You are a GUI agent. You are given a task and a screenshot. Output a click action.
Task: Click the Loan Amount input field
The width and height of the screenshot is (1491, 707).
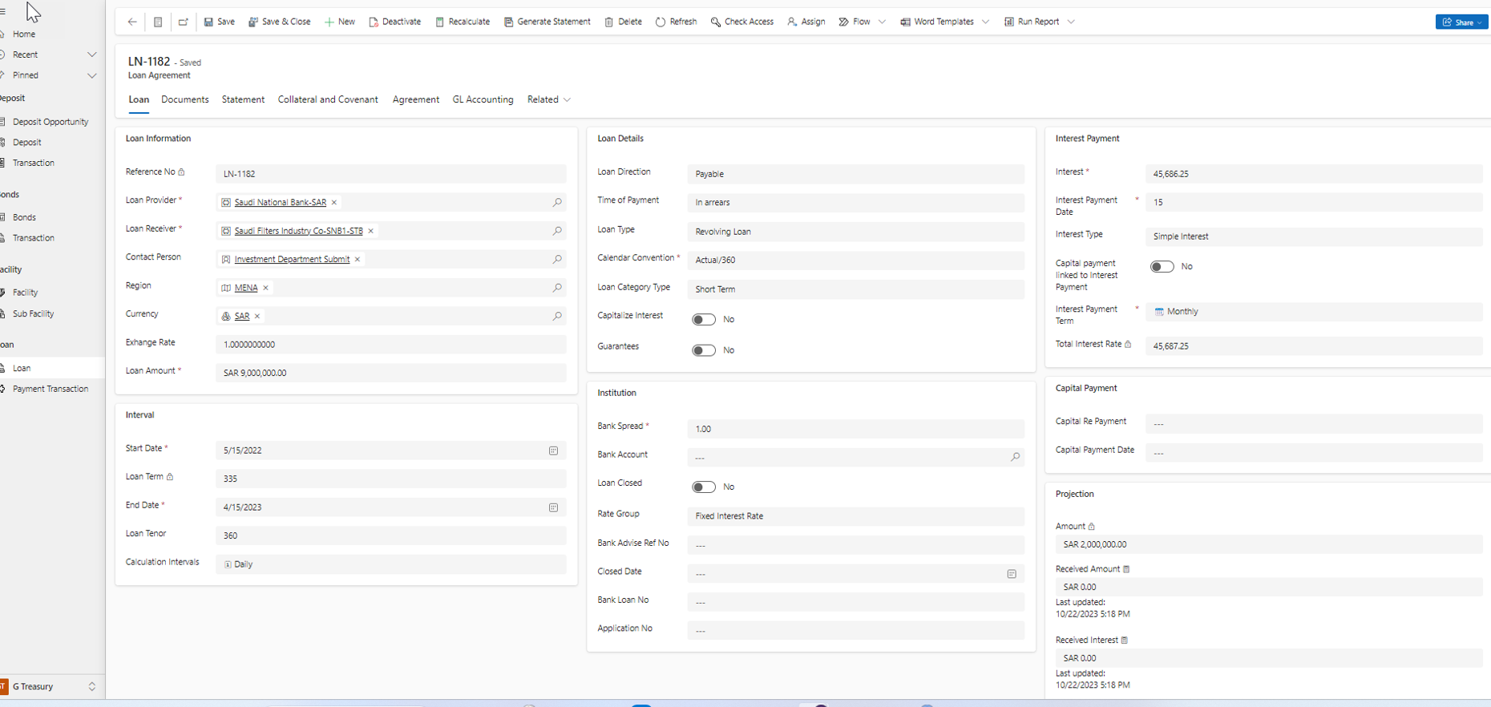tap(390, 373)
